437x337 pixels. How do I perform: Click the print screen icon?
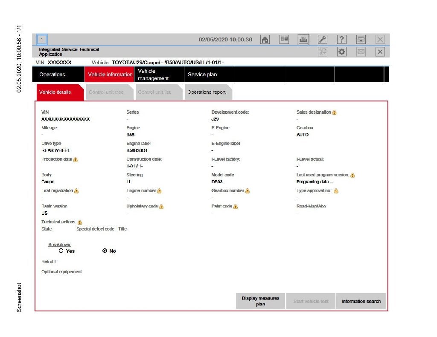(x=303, y=40)
